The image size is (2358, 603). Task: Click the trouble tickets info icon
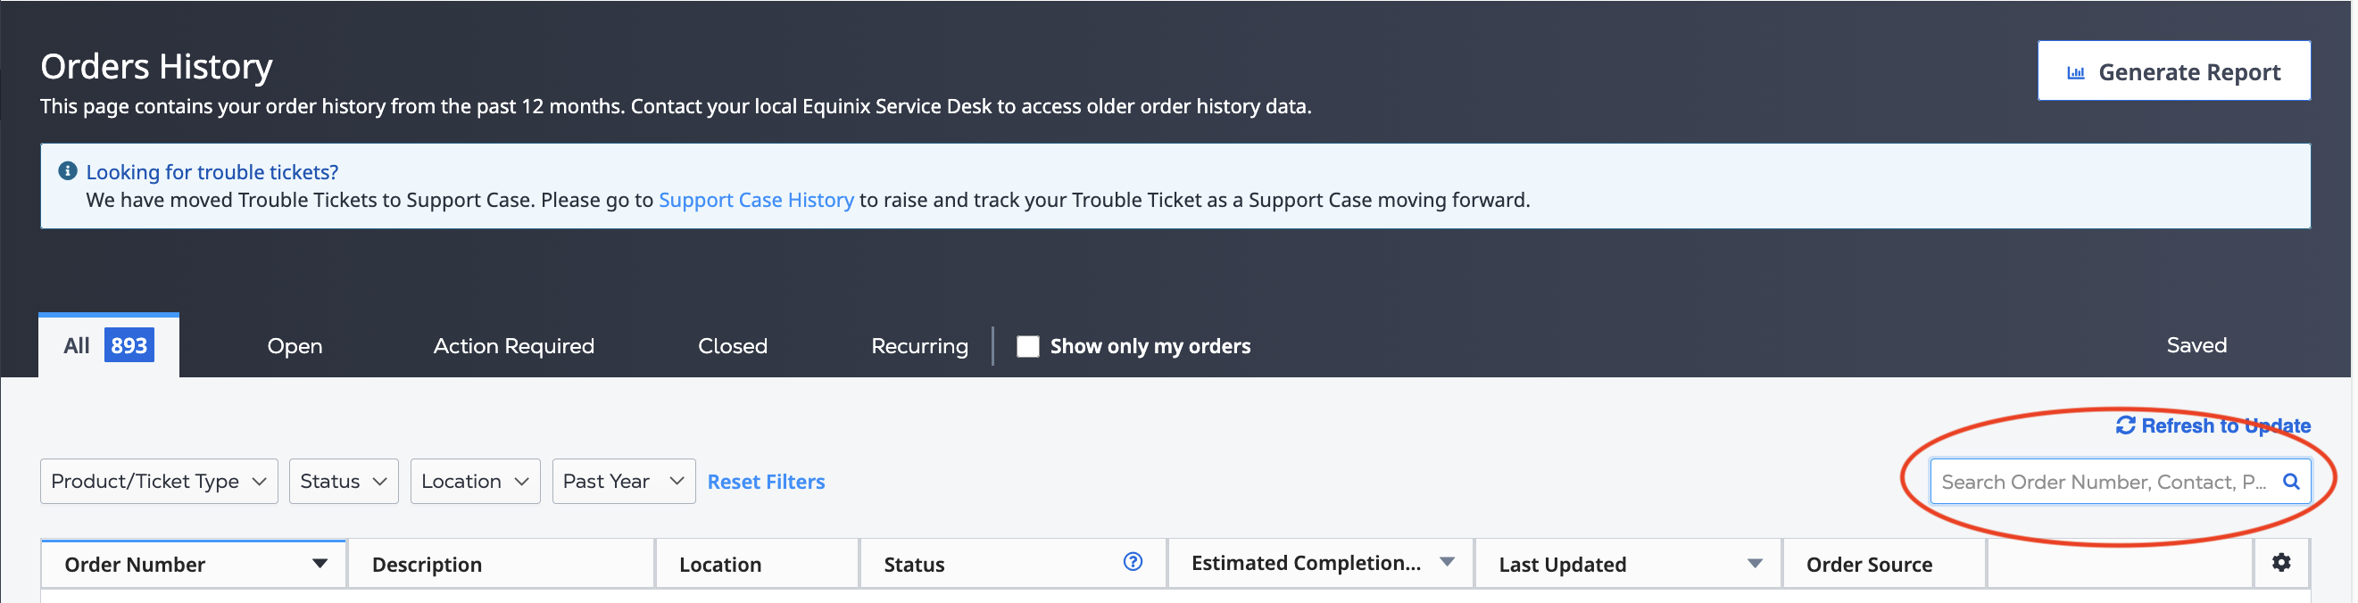pyautogui.click(x=67, y=171)
